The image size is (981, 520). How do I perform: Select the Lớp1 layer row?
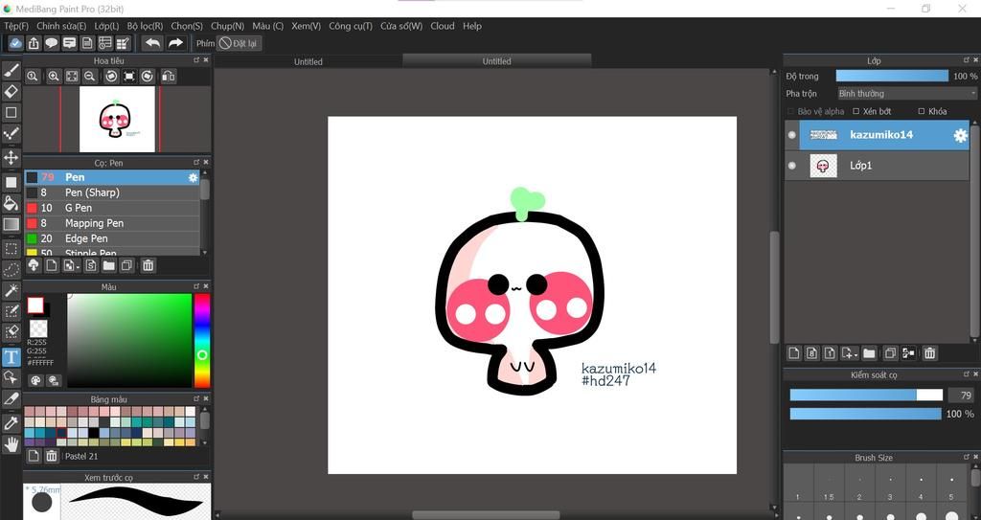tap(877, 166)
